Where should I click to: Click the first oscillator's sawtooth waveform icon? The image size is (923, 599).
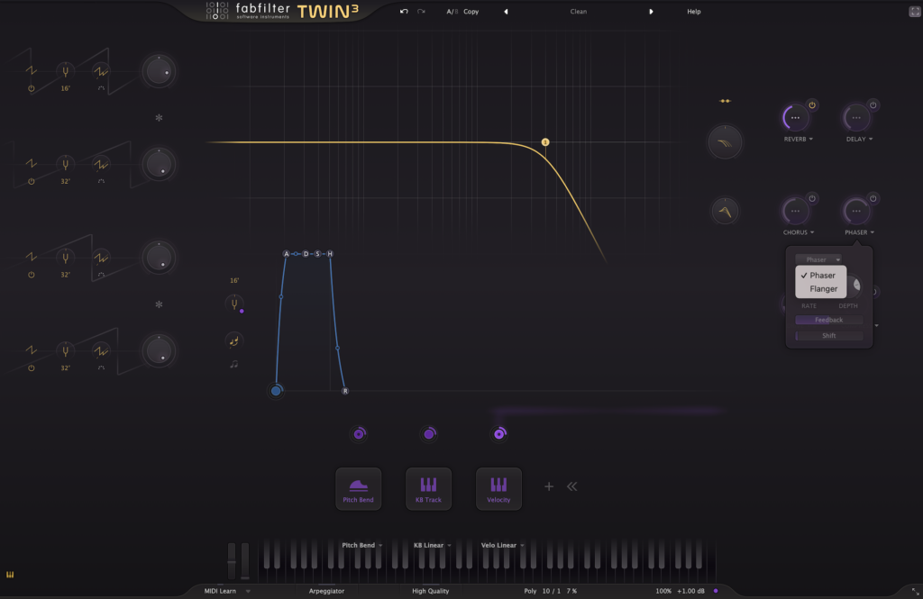pos(31,69)
